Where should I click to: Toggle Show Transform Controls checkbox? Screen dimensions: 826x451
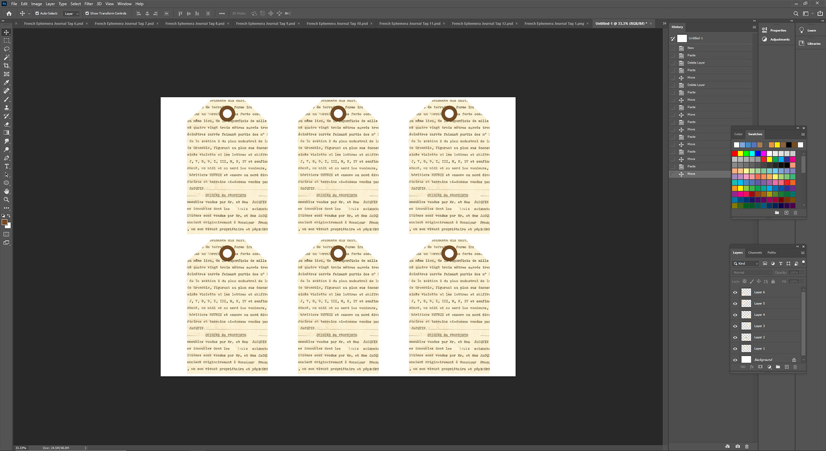point(87,13)
